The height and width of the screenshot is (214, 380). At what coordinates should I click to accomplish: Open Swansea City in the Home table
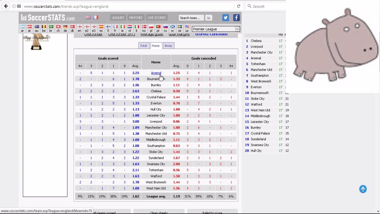[156, 164]
